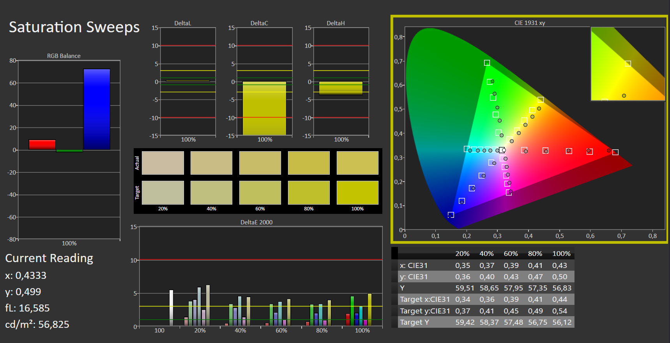
Task: Select the 100% Target yellow swatch
Action: click(x=357, y=192)
